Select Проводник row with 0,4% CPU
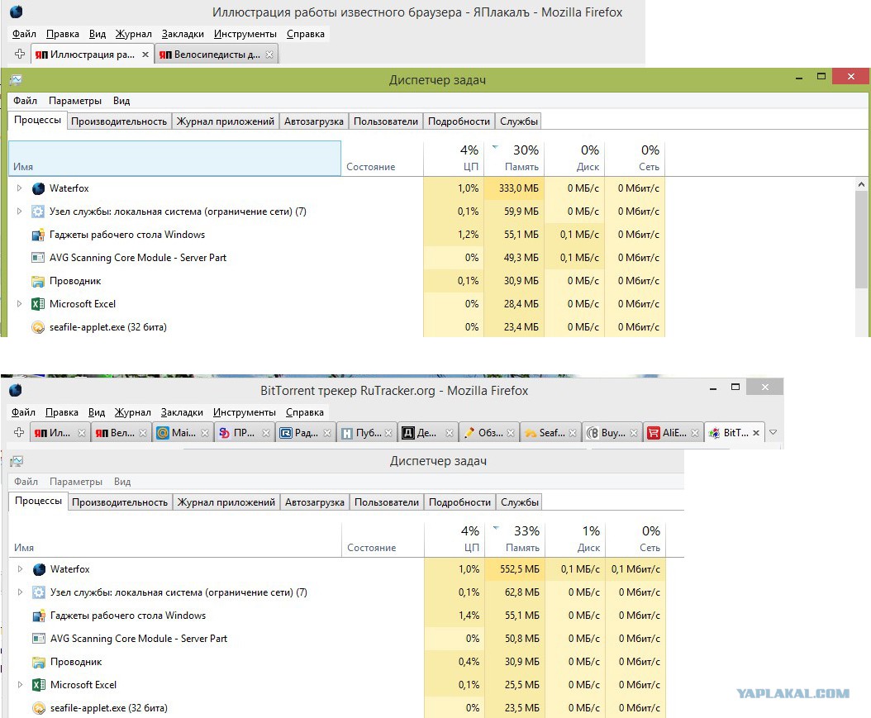The height and width of the screenshot is (718, 871). 337,662
